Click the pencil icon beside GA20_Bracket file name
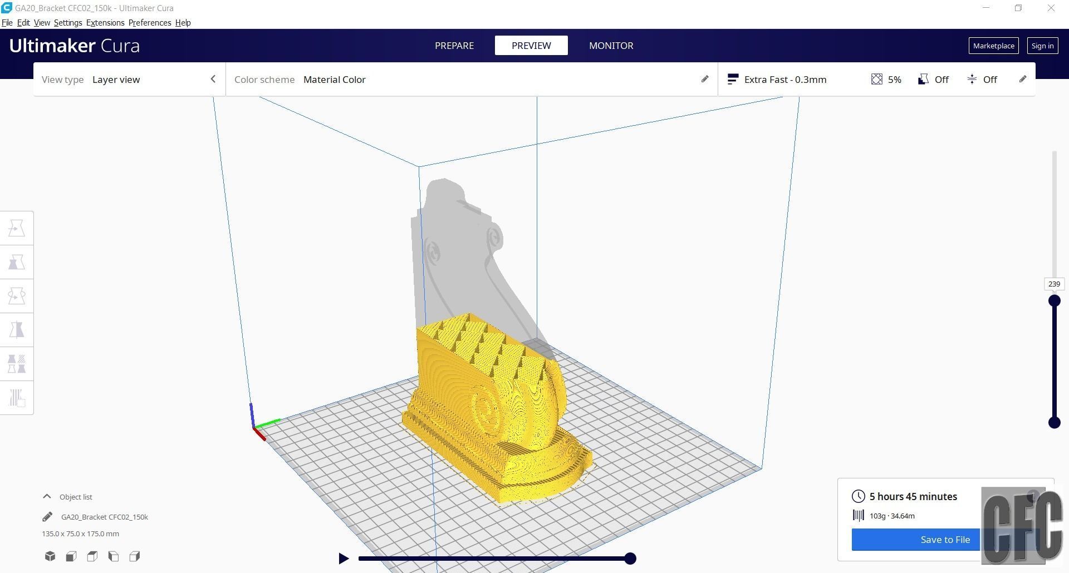Screen dimensions: 1069x573 (47, 517)
